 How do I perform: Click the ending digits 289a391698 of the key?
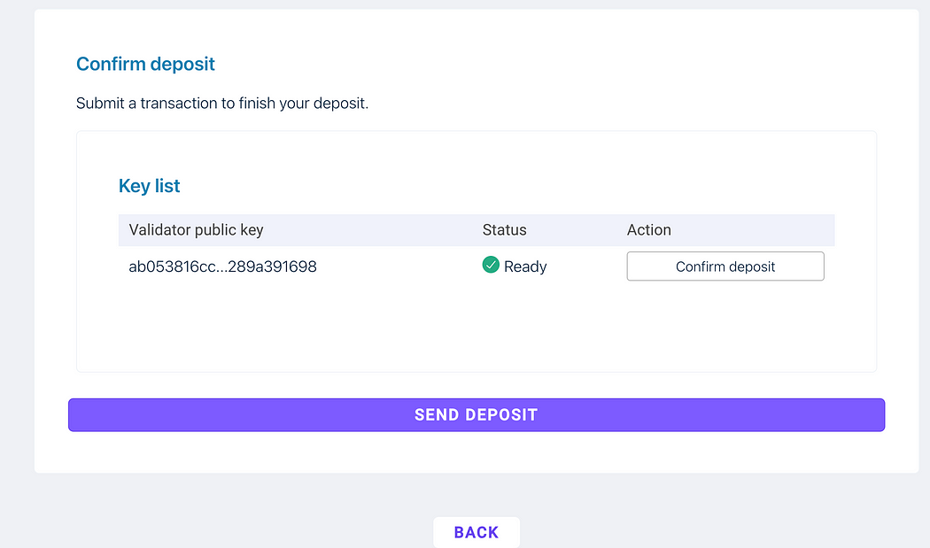272,266
